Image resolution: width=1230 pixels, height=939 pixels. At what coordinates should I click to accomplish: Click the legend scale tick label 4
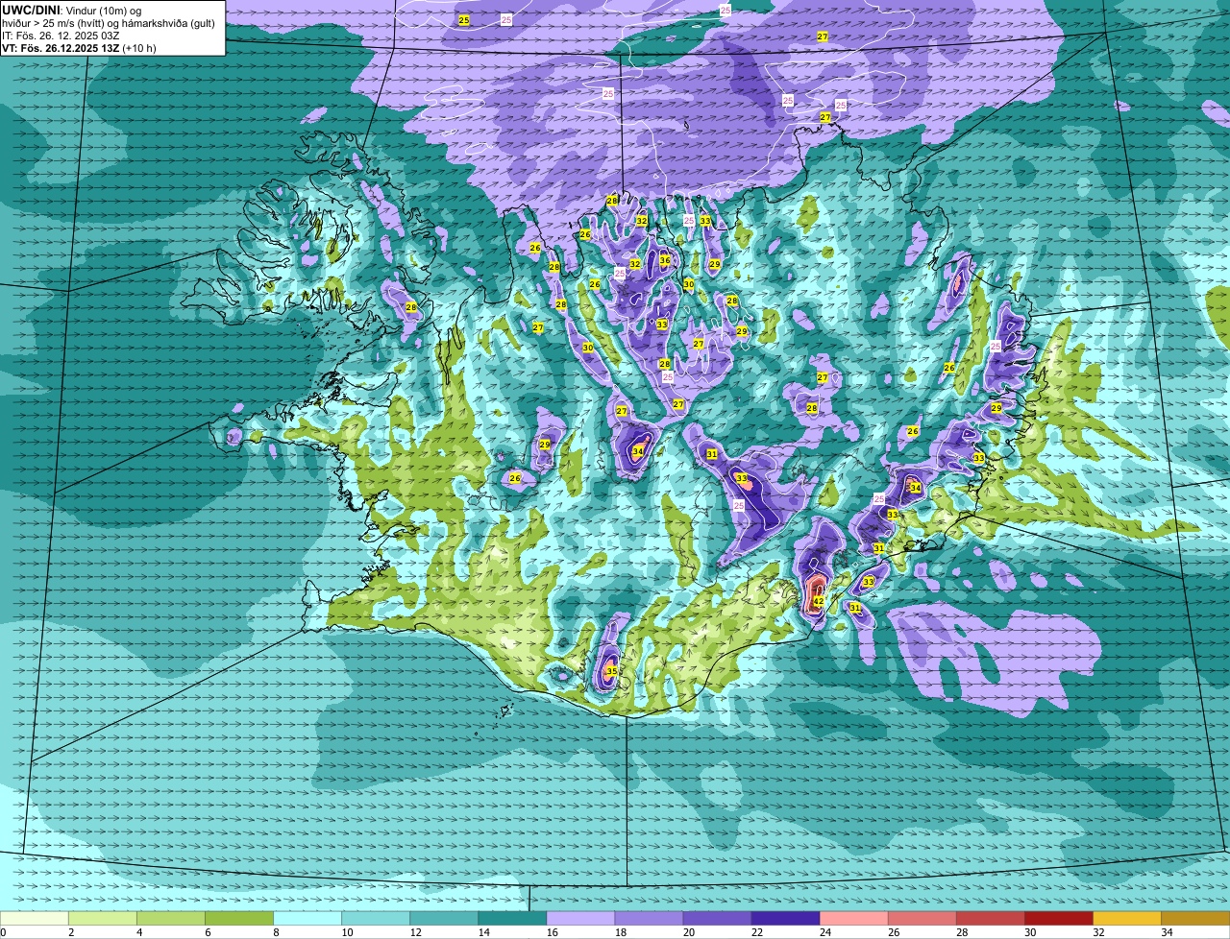pos(139,932)
